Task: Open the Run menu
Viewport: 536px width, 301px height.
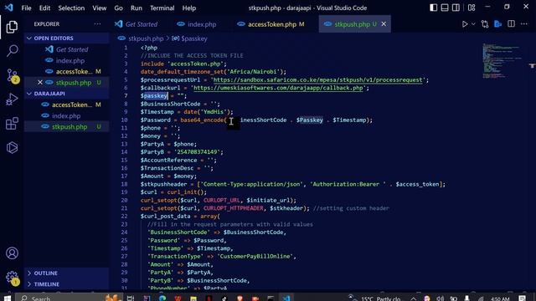Action: point(136,8)
